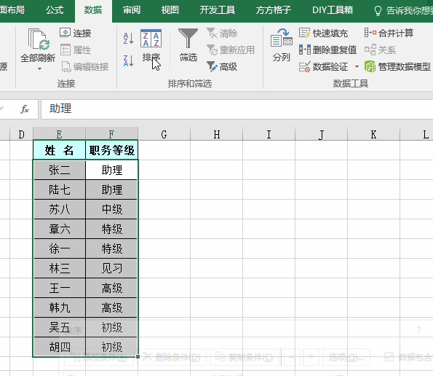Click the formula bar showing 助理
This screenshot has width=433, height=376.
tap(237, 109)
